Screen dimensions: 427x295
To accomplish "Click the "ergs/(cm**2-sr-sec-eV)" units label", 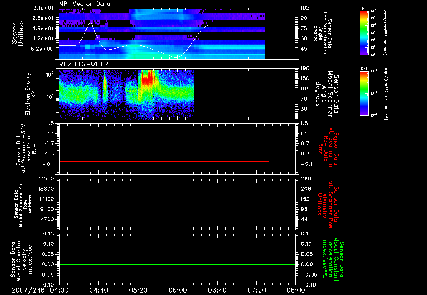I will point(386,93).
